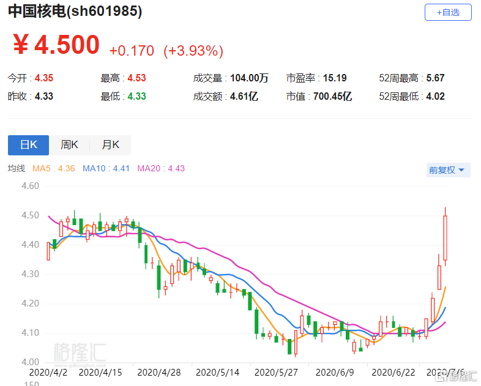Select the MA5 : 4.36 indicator label
481x386 pixels.
(54, 168)
